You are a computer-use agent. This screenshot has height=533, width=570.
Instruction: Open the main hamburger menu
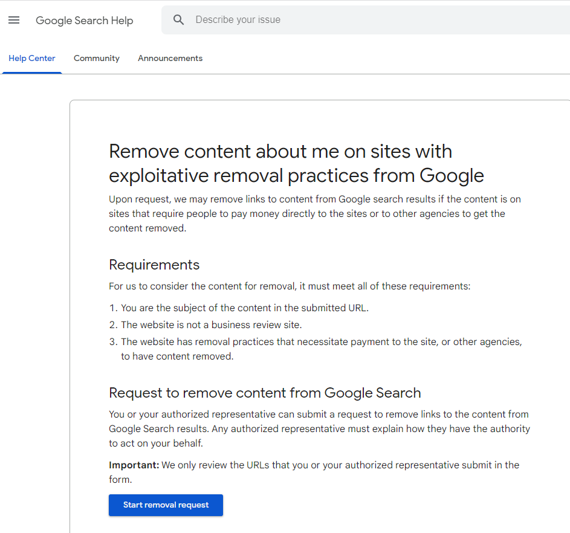[14, 20]
